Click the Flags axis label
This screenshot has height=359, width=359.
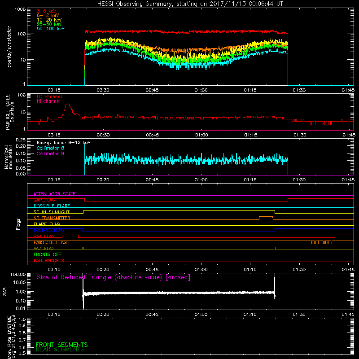18,224
